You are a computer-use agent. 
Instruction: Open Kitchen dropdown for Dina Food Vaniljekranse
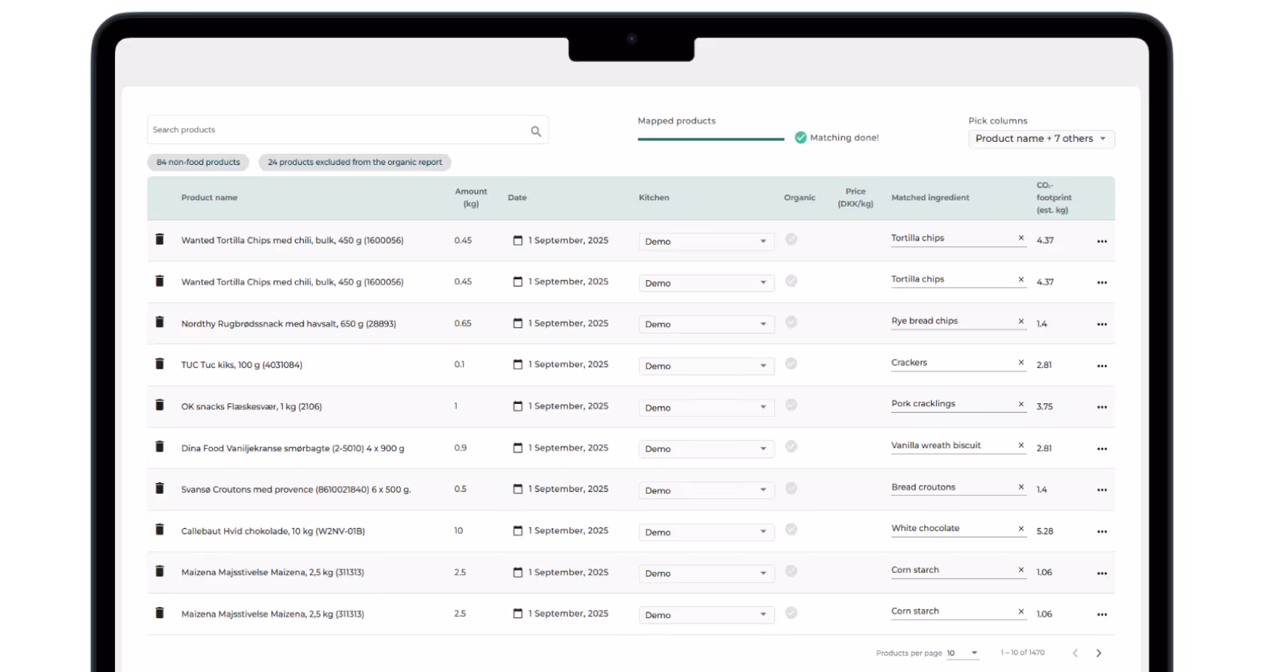(706, 449)
